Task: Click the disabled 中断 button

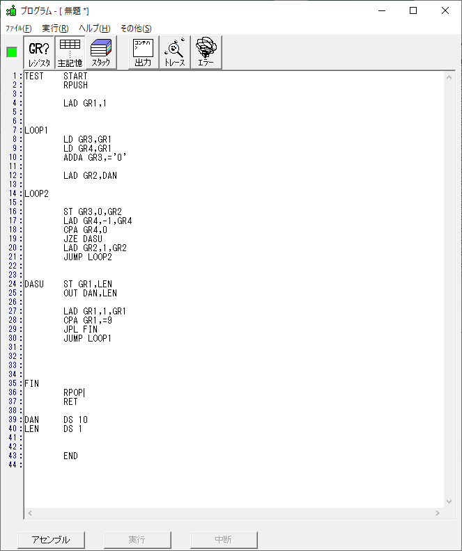Action: tap(224, 539)
